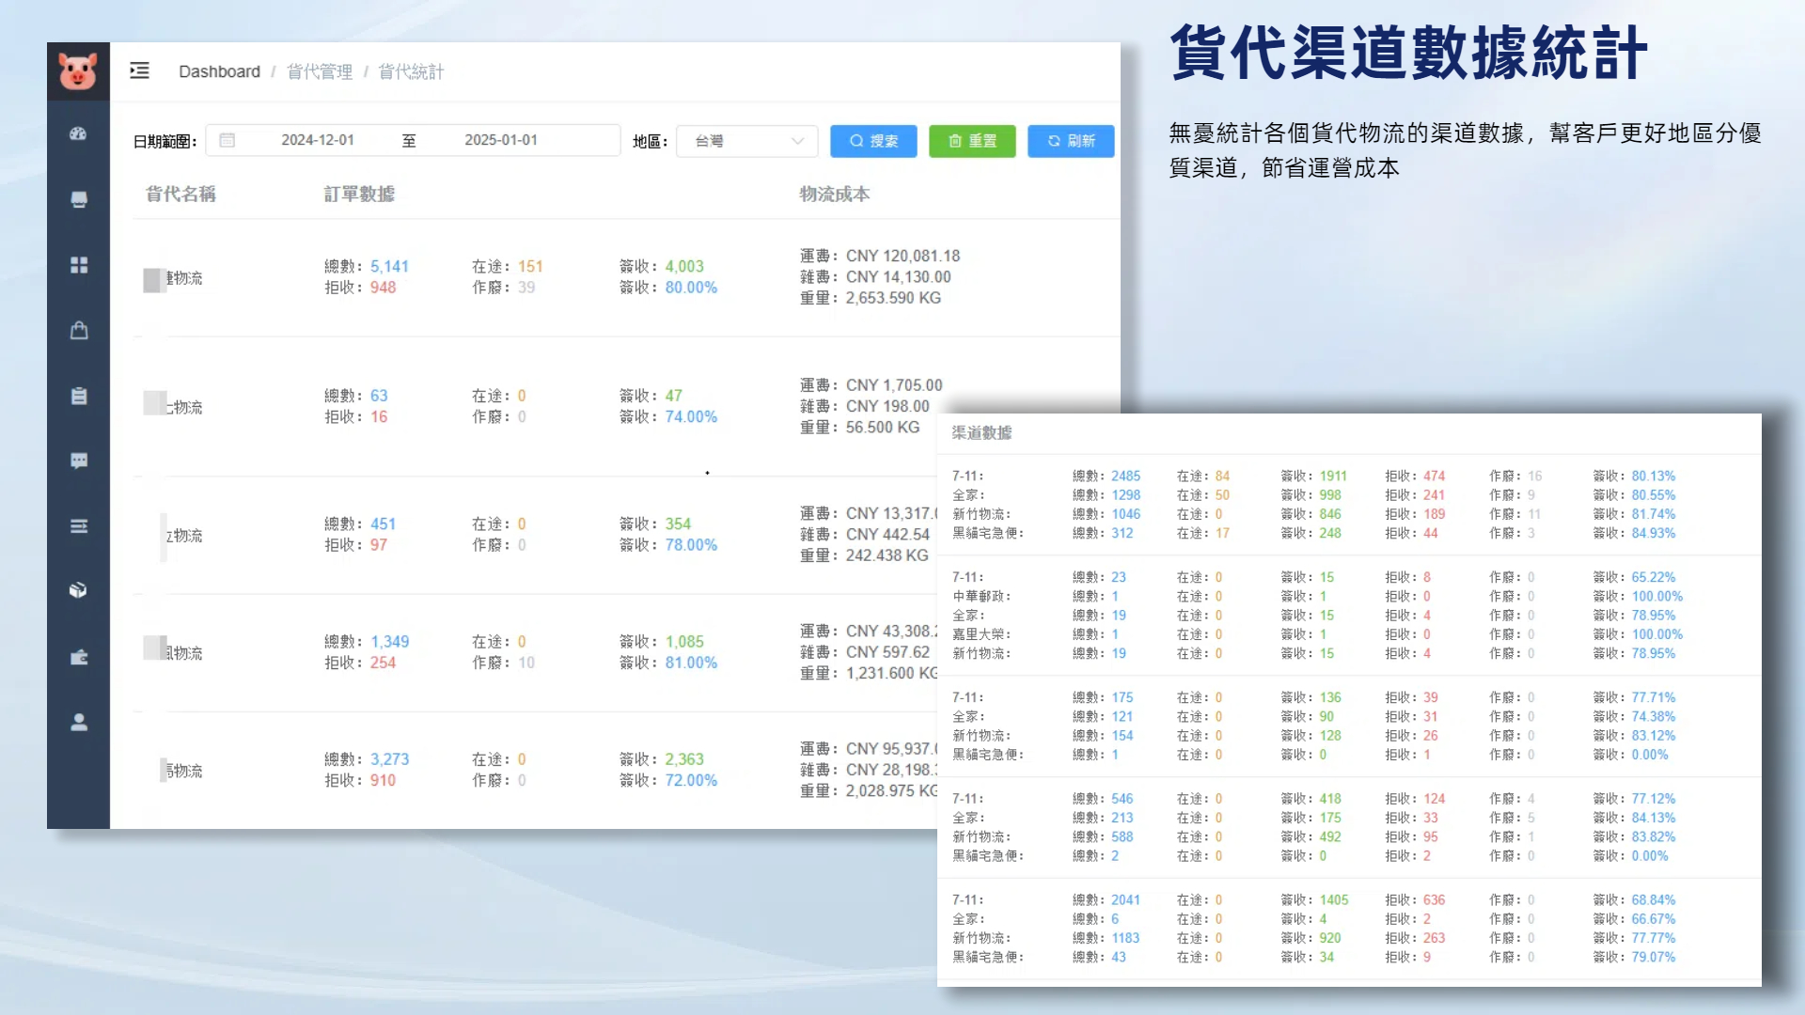Click the total count 451
The width and height of the screenshot is (1805, 1015).
point(383,524)
